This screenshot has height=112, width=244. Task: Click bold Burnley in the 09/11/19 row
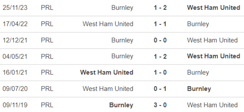121,105
